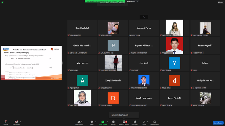Expand Whiteboards options arrow
The width and height of the screenshot is (225, 126).
[159, 122]
